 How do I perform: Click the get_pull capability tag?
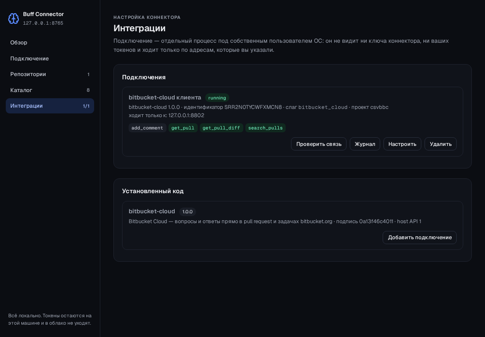[x=183, y=128]
